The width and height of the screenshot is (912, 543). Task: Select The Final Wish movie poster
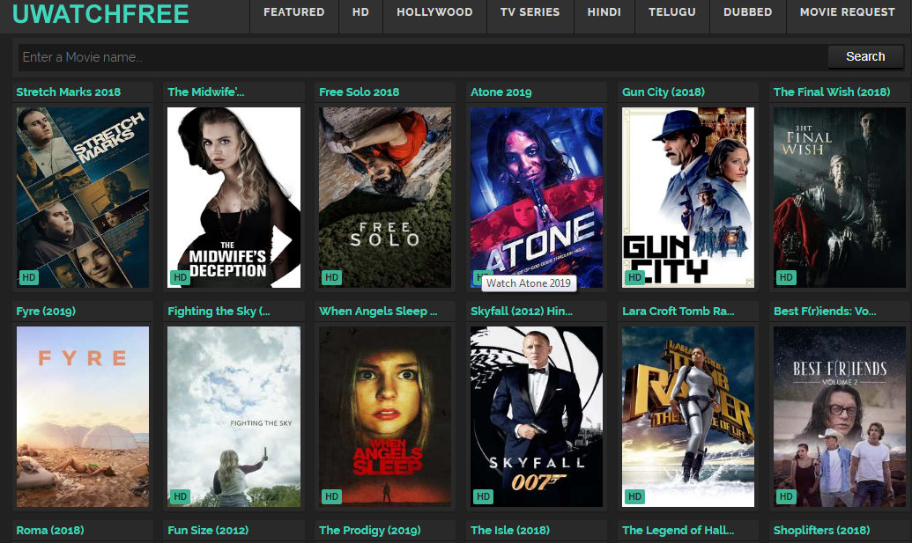tap(839, 197)
